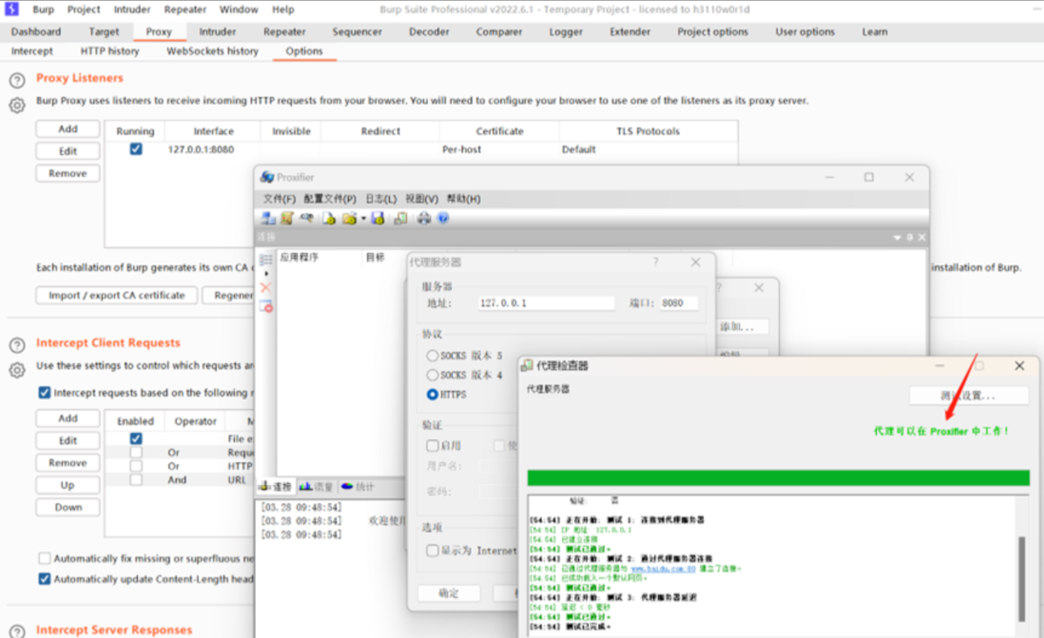The width and height of the screenshot is (1044, 638).
Task: Click 地址 field containing 127.0.0.1
Action: 546,303
